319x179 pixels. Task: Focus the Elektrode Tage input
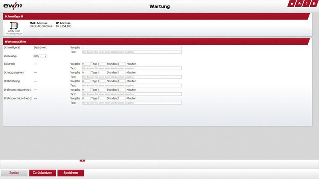coord(86,64)
